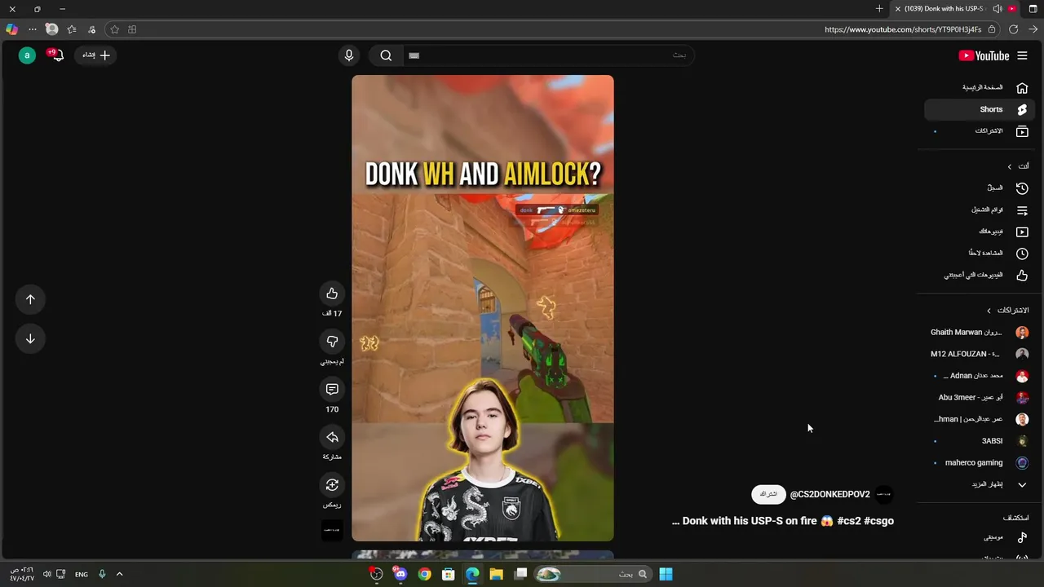The height and width of the screenshot is (587, 1044).
Task: Open @CS2DONKEDPOV2 channel name
Action: 829,494
